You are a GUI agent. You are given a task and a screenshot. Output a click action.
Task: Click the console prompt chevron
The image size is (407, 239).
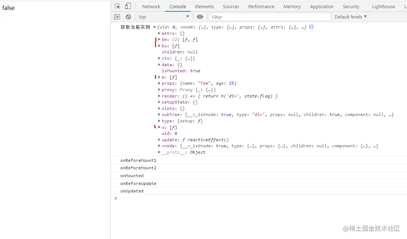tap(116, 198)
